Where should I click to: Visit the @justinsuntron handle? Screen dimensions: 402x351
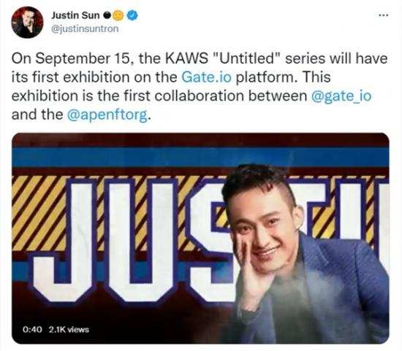[85, 28]
